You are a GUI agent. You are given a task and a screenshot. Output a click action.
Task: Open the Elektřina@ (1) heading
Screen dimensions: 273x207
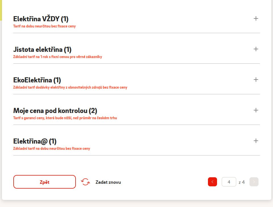click(35, 141)
